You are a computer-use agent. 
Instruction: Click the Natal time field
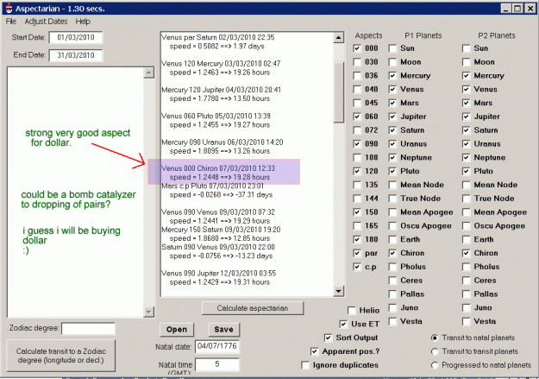click(217, 364)
